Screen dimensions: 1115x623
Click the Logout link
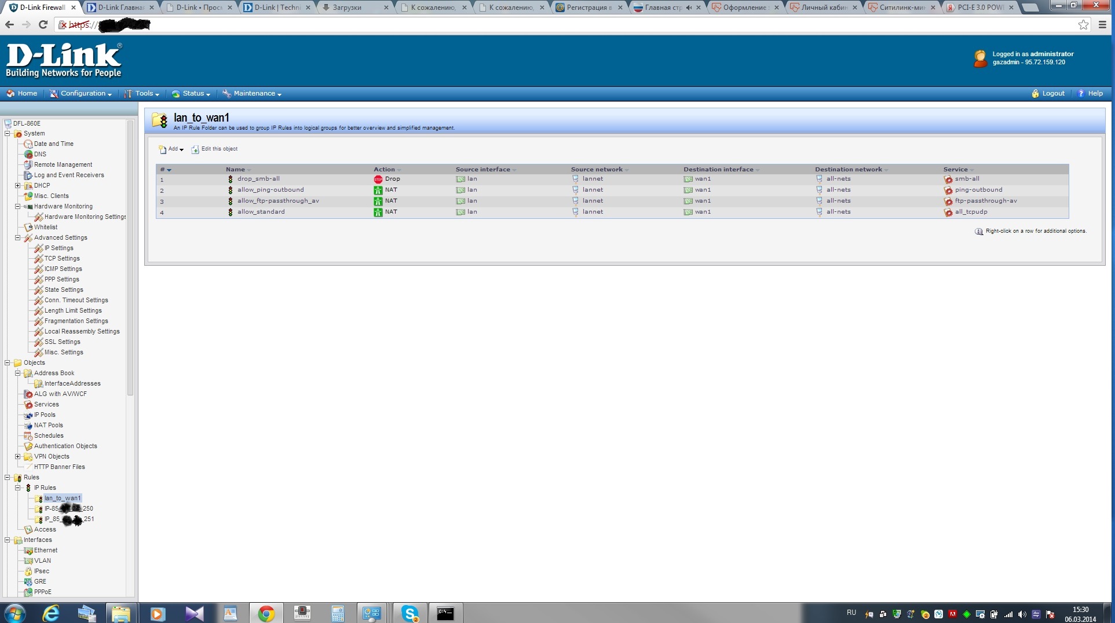coord(1048,93)
